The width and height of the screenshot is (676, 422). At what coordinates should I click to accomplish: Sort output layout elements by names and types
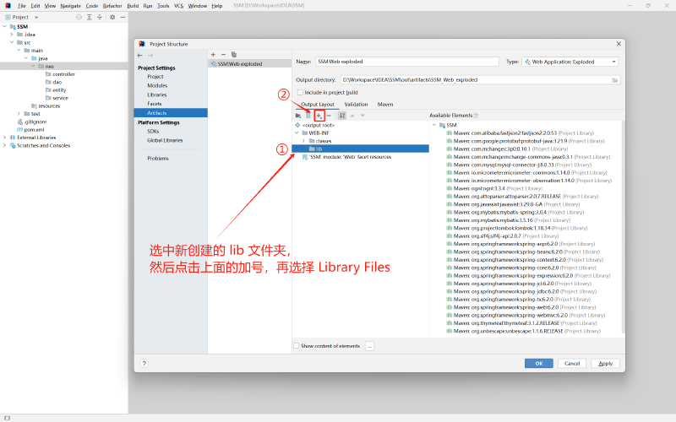(x=342, y=116)
